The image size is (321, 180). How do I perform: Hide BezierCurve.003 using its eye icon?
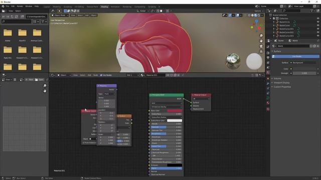click(x=318, y=35)
